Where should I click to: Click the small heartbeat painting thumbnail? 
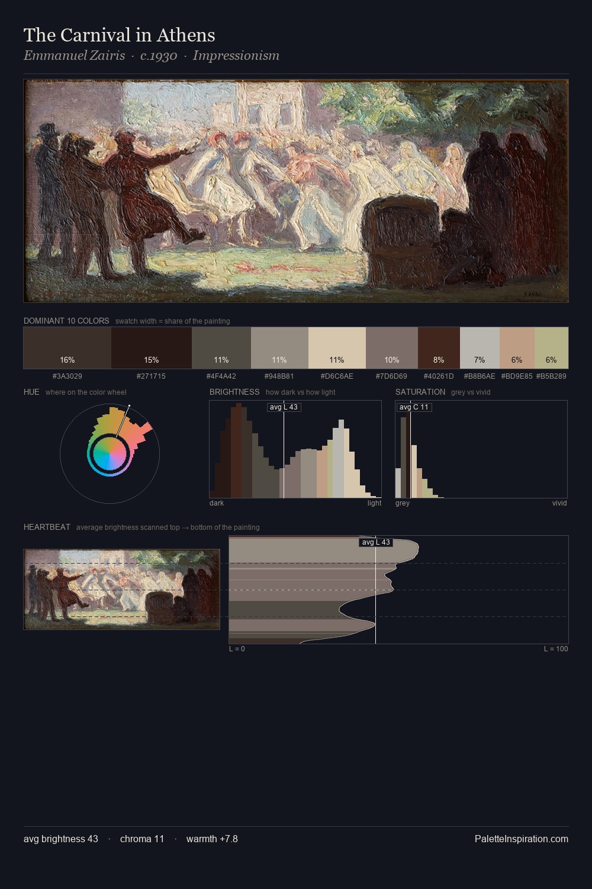pos(121,589)
